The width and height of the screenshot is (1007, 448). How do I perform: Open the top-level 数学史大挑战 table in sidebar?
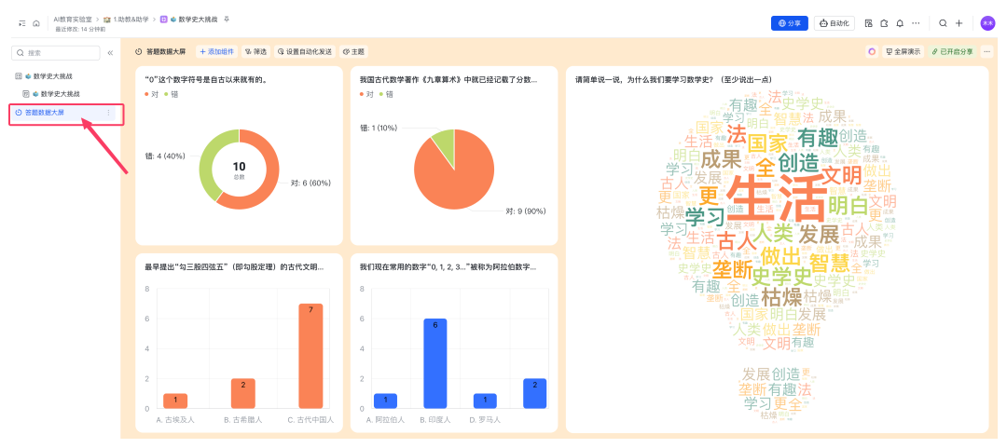tap(52, 76)
